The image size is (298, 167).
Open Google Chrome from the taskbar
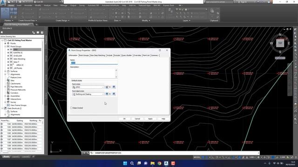tap(159, 163)
